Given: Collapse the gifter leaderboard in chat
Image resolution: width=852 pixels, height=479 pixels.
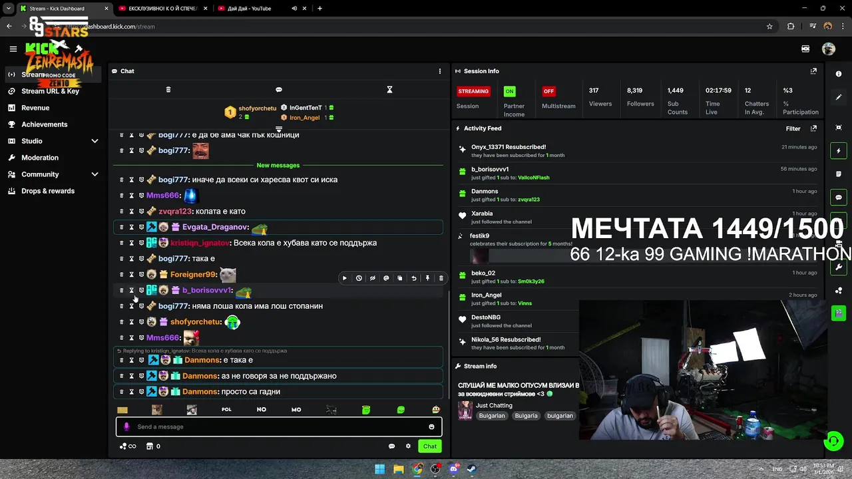Looking at the screenshot, I should coord(279,129).
